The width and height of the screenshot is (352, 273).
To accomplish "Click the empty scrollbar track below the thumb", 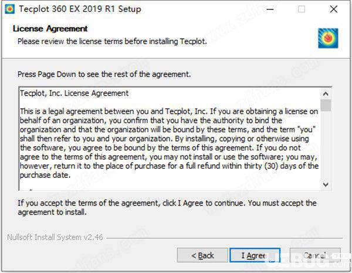I will pos(326,145).
